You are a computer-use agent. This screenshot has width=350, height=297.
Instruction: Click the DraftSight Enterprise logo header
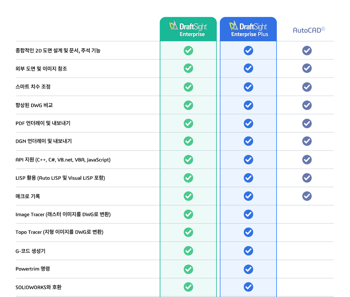click(x=188, y=29)
